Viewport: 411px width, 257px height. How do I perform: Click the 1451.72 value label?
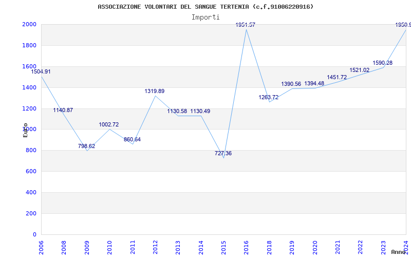click(337, 78)
